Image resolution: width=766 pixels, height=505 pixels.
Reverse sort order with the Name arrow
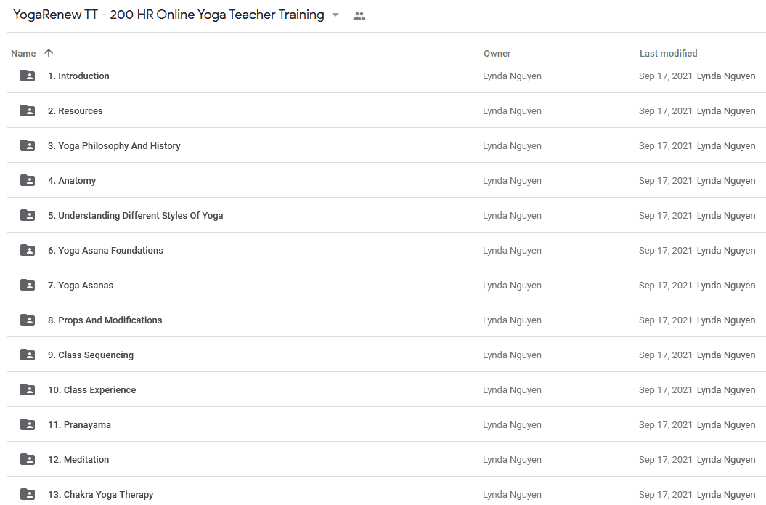tap(49, 53)
